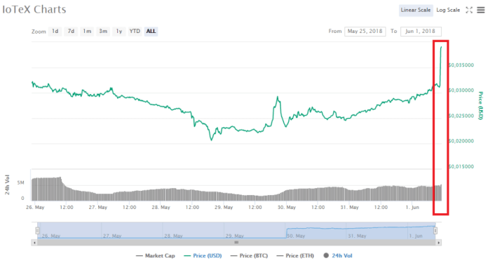
Task: Set zoom to 1m
Action: [87, 31]
